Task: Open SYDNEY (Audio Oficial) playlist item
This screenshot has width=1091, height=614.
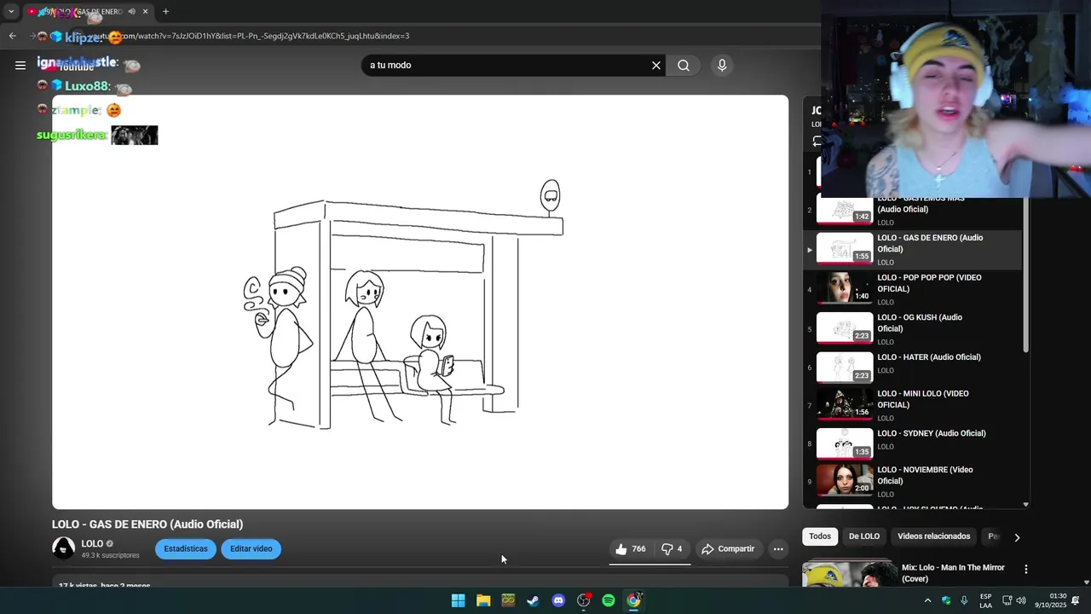Action: (912, 443)
